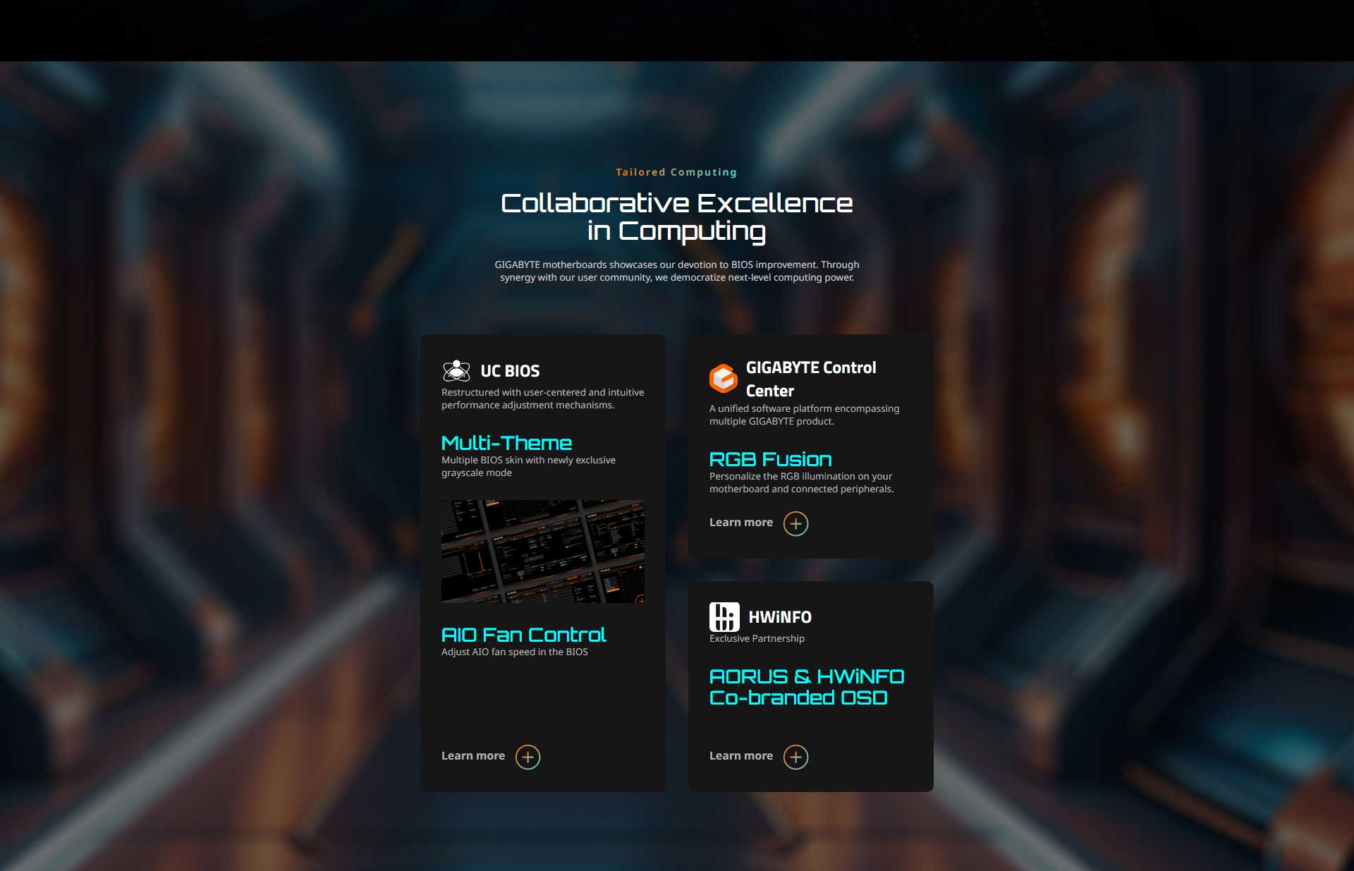Click the HWiNFO white square logo
The height and width of the screenshot is (871, 1354).
click(x=724, y=617)
